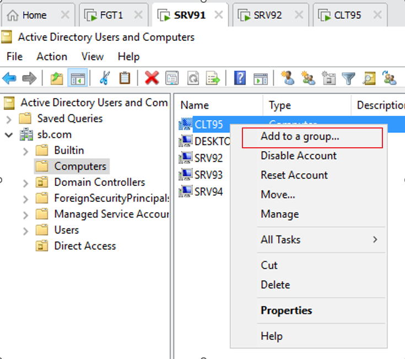The height and width of the screenshot is (359, 405).
Task: Click the Create new user icon
Action: point(287,78)
